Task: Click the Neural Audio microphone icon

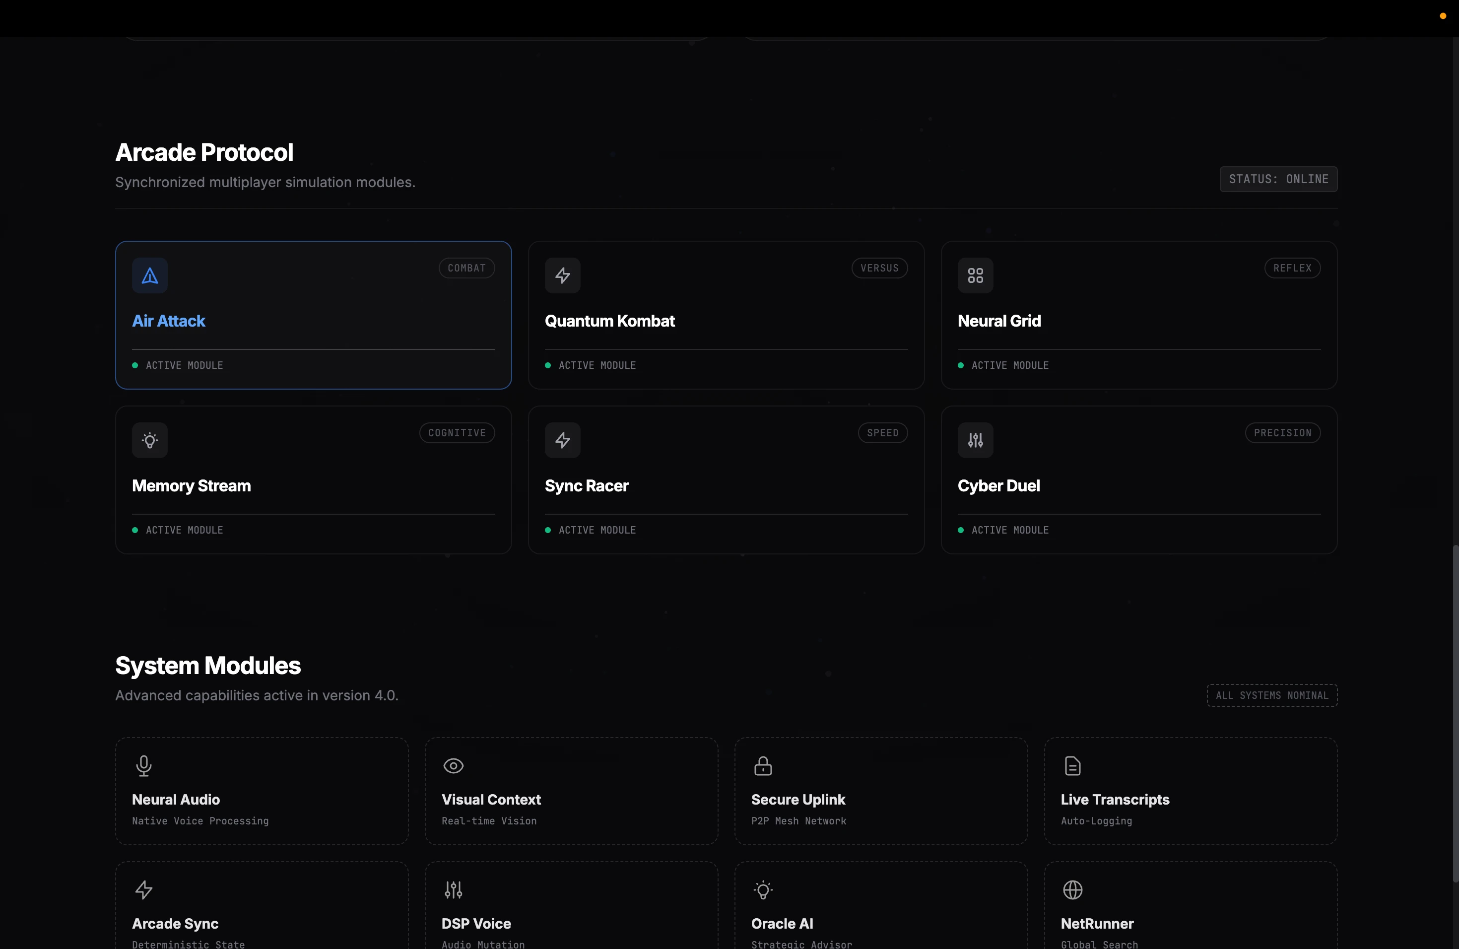Action: click(x=143, y=766)
